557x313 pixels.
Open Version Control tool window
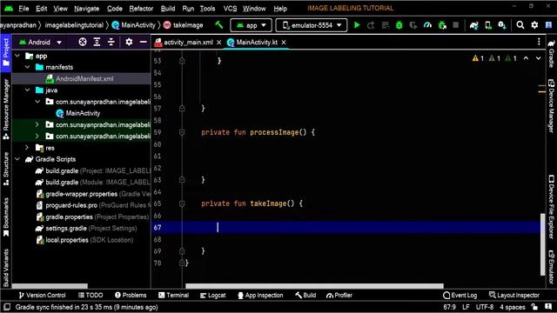(43, 295)
